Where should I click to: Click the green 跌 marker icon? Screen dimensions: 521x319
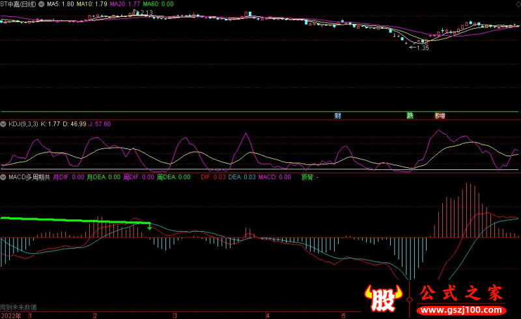(410, 116)
